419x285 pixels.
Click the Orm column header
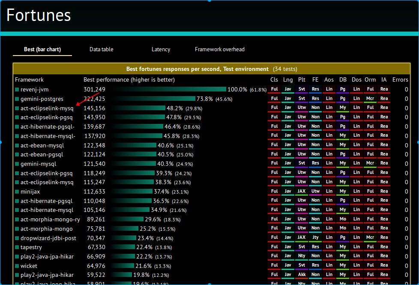(370, 80)
